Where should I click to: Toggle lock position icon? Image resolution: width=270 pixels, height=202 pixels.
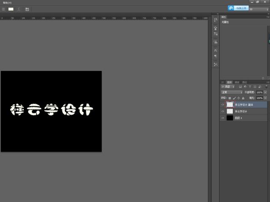pos(239,98)
